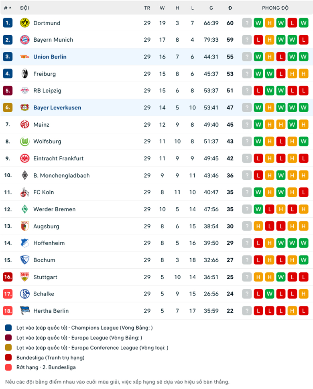
Task: Click the Mainz team name
Action: (x=41, y=124)
